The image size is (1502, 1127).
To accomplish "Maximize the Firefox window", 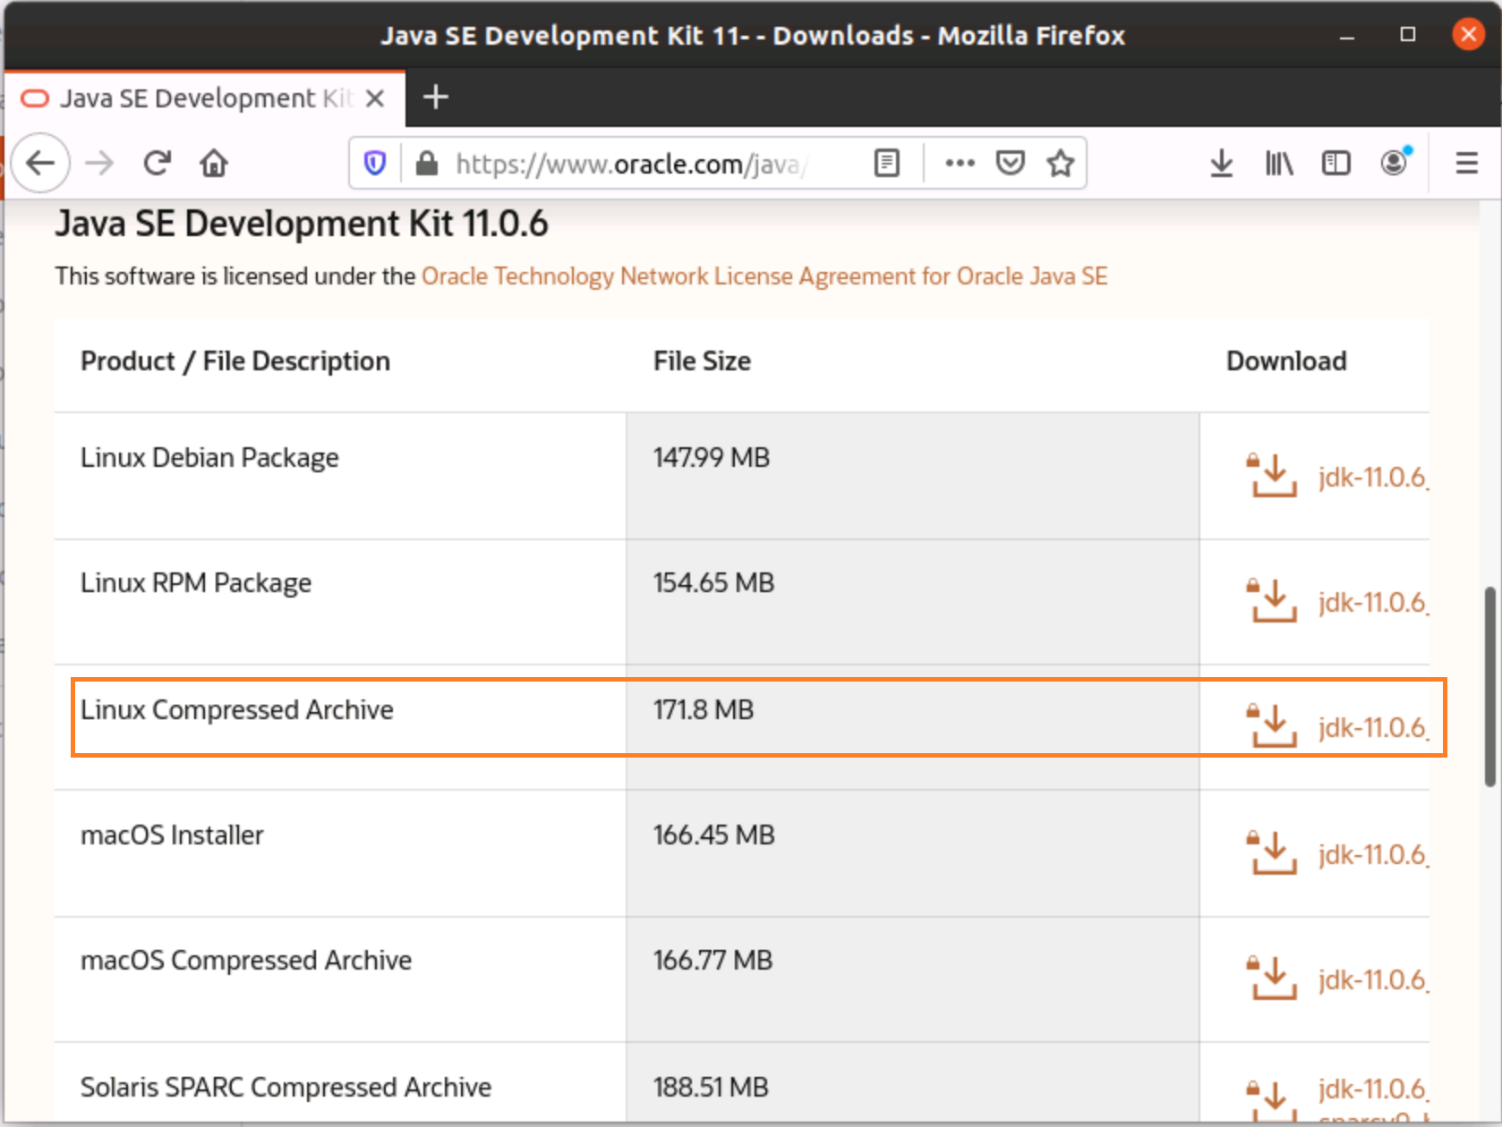I will click(x=1408, y=35).
